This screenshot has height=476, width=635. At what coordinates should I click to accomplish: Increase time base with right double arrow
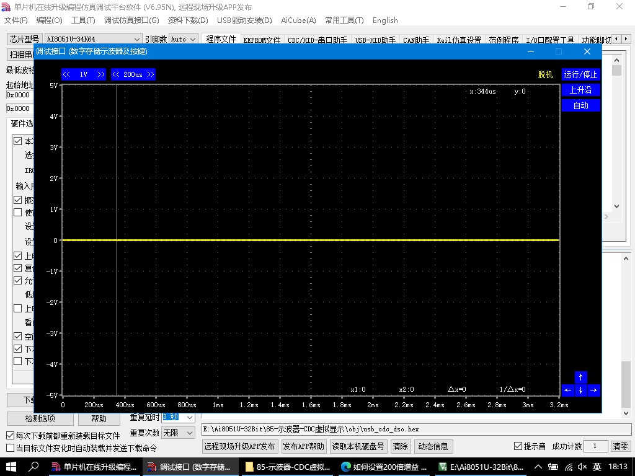tap(151, 74)
